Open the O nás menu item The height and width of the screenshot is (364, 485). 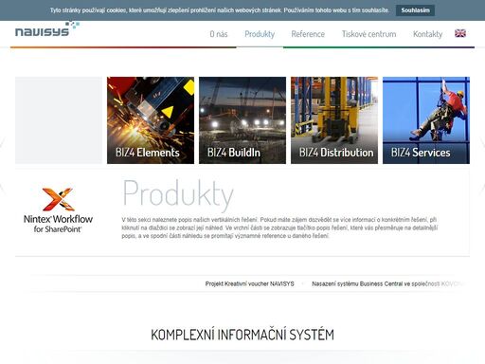[219, 34]
